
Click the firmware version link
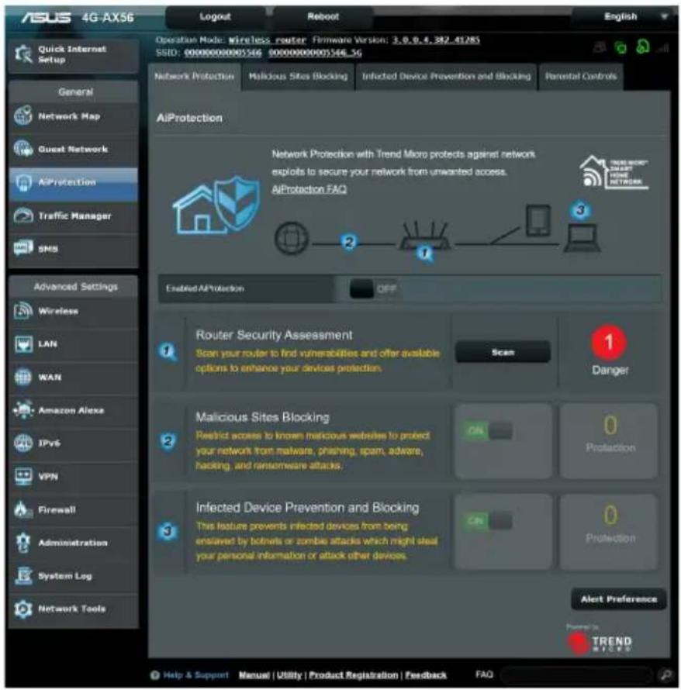(436, 40)
